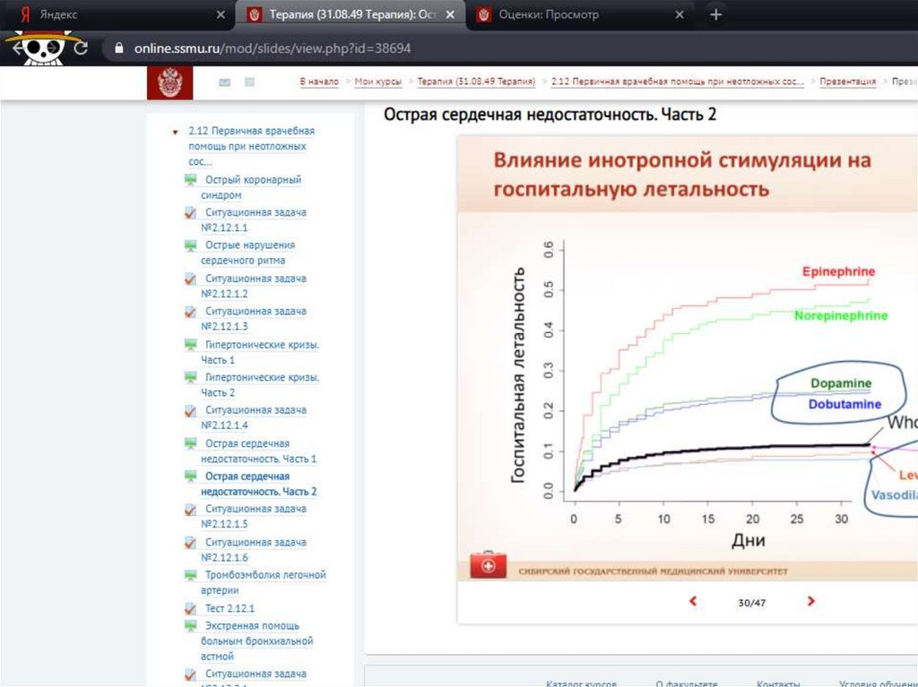Image resolution: width=918 pixels, height=687 pixels.
Task: Click presentation icon beside Острый коронарный синдром
Action: [x=190, y=180]
